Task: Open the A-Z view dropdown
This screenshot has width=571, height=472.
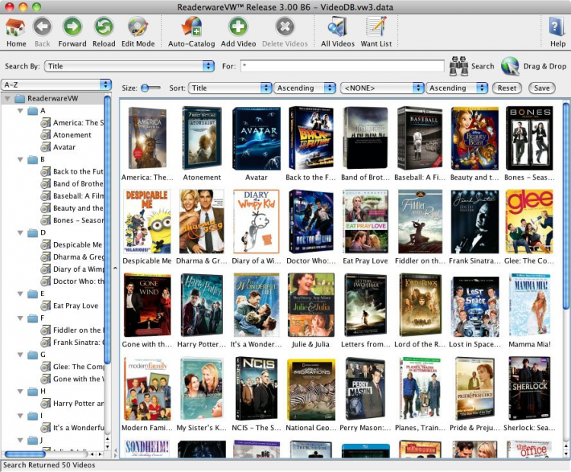Action: click(x=56, y=85)
